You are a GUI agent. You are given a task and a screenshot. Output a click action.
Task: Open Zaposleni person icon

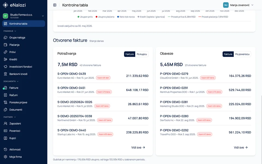click(x=5, y=124)
